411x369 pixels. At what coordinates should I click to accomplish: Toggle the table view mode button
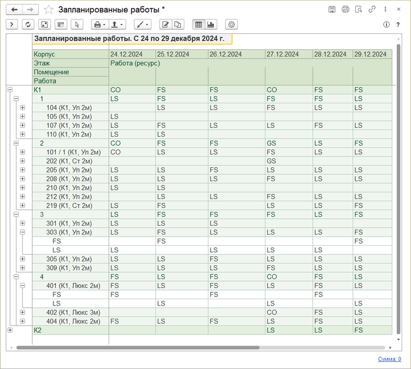(198, 25)
